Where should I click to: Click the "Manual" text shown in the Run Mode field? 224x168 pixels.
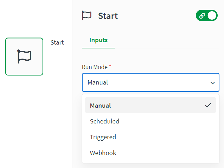click(98, 83)
